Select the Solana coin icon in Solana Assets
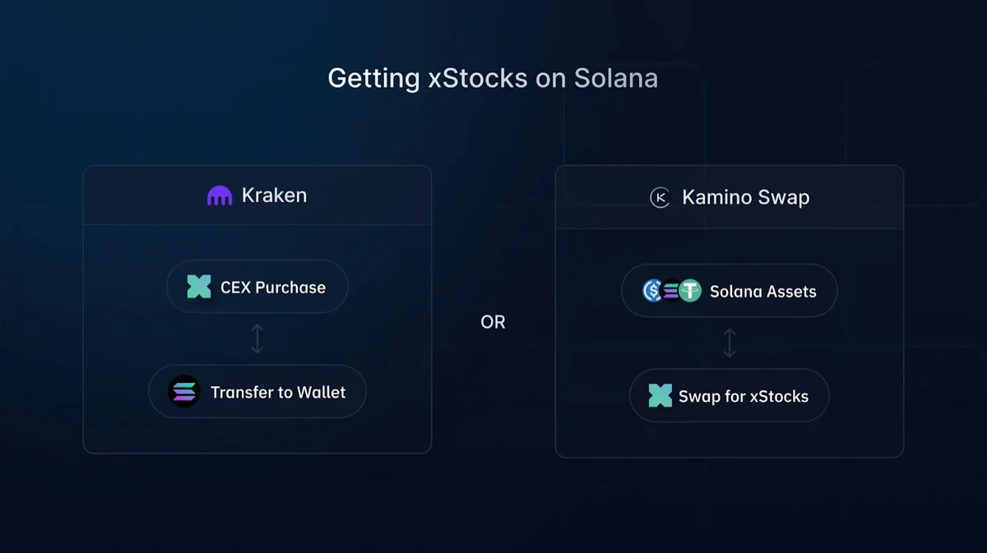Screen dimensions: 987x553 (671, 290)
